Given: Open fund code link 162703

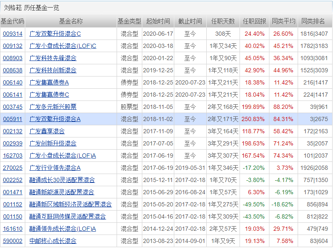Looking at the screenshot, I should coord(13,156).
